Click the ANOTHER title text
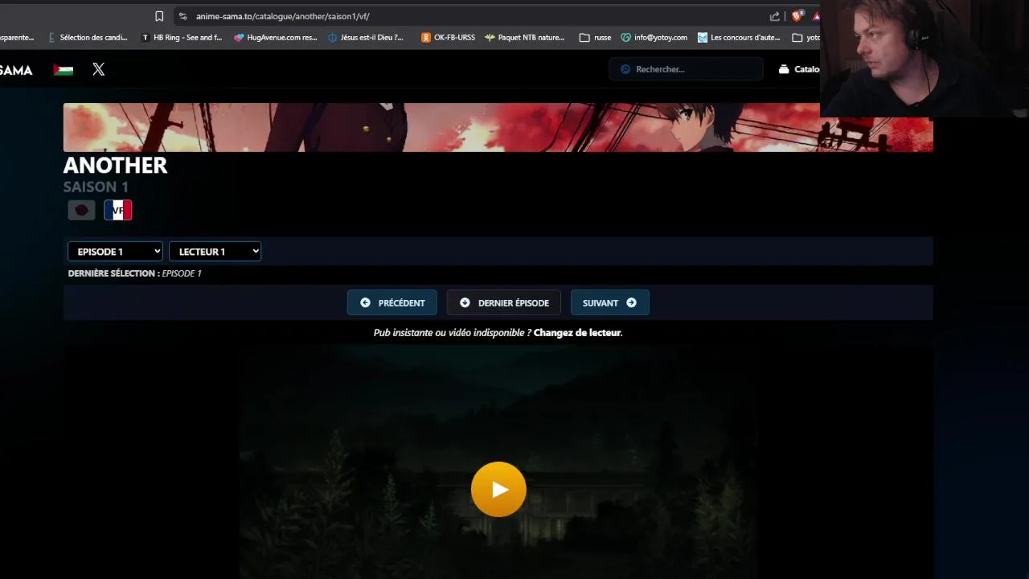The width and height of the screenshot is (1029, 579). pos(115,165)
